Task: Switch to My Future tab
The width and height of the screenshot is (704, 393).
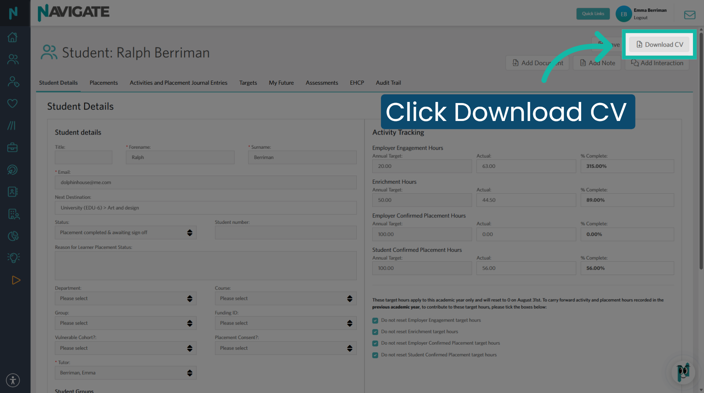Action: (281, 83)
